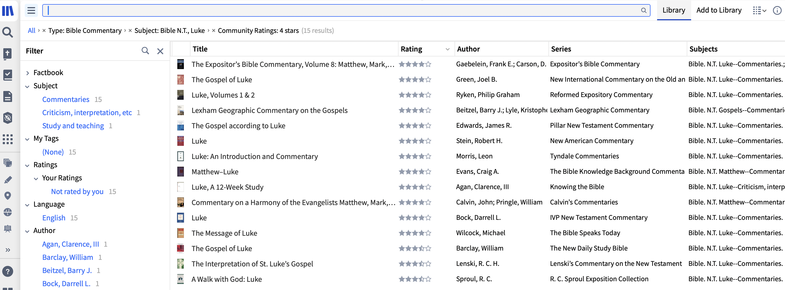Open 'Lexham Geographic Commentary on the Gospels' title
This screenshot has height=290, width=785.
point(269,110)
